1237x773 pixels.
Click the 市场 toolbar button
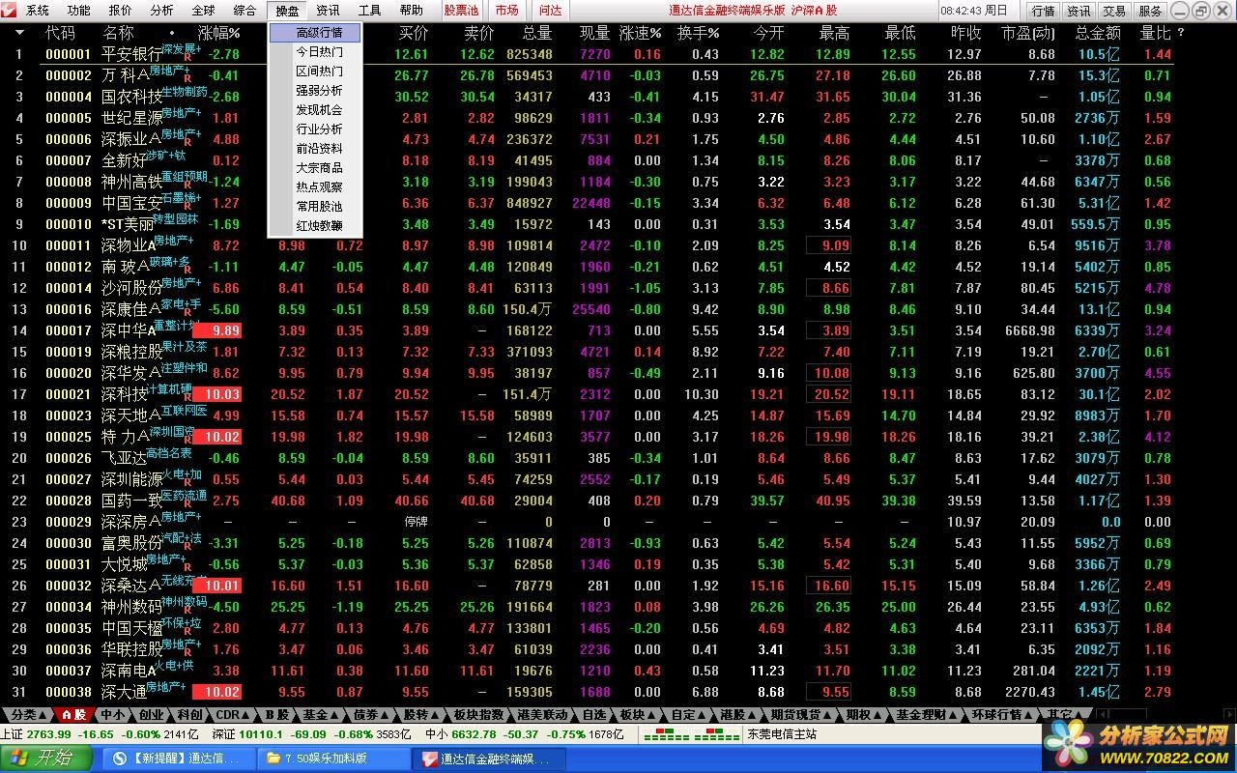[x=506, y=11]
